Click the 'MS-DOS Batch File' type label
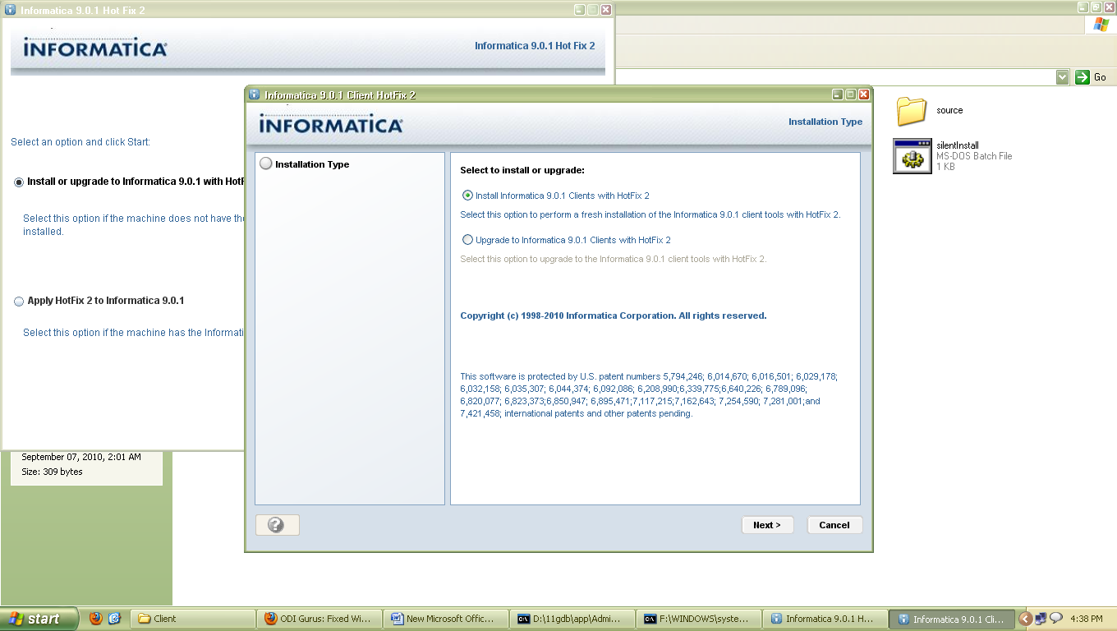Image resolution: width=1117 pixels, height=631 pixels. (x=974, y=156)
